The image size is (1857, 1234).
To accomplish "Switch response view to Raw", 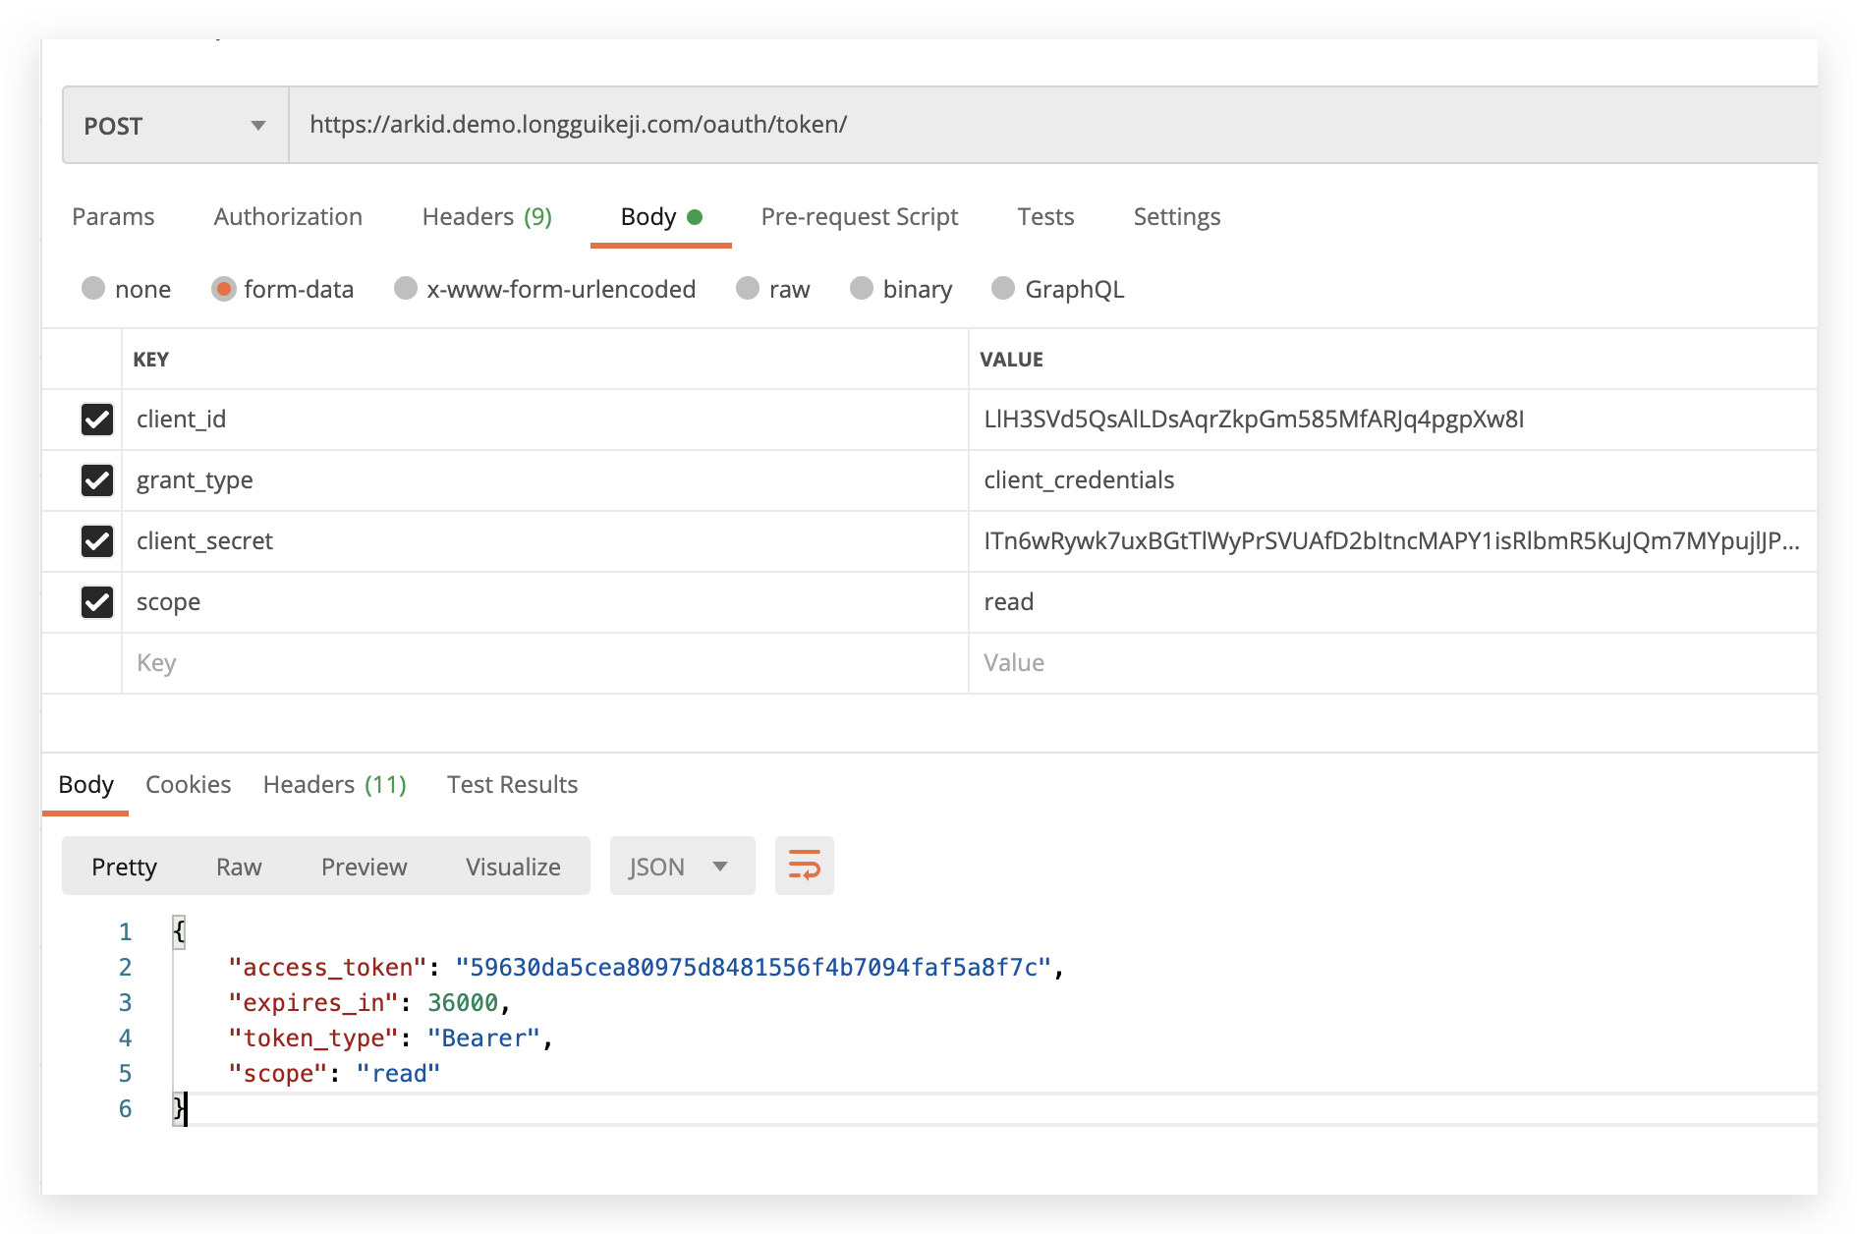I will [x=239, y=867].
